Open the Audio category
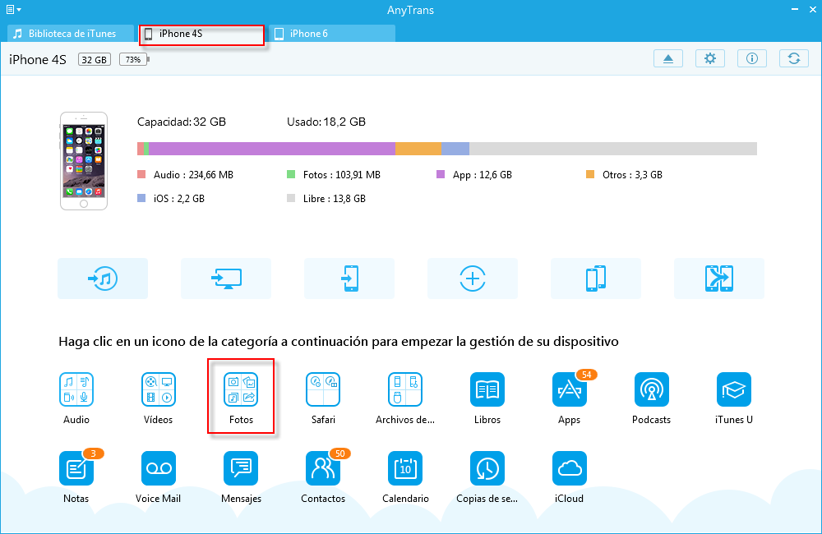822x534 pixels. click(76, 389)
